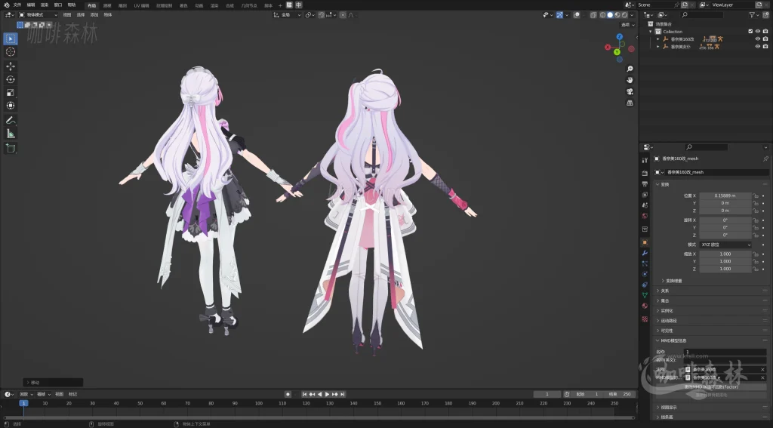Select the Box Select tool
Screen dimensions: 773x428
[x=11, y=38]
